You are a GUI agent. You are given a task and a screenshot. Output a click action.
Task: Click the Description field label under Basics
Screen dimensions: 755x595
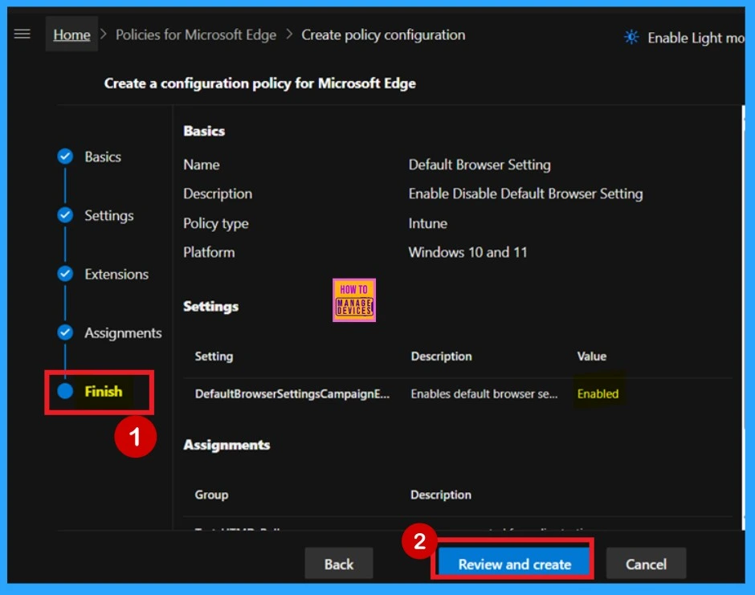[x=218, y=194]
